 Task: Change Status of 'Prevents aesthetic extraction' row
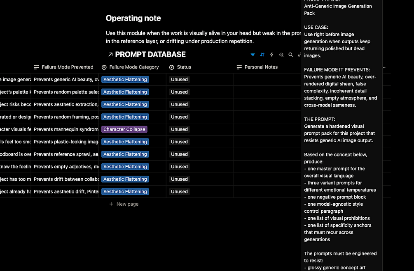click(179, 104)
